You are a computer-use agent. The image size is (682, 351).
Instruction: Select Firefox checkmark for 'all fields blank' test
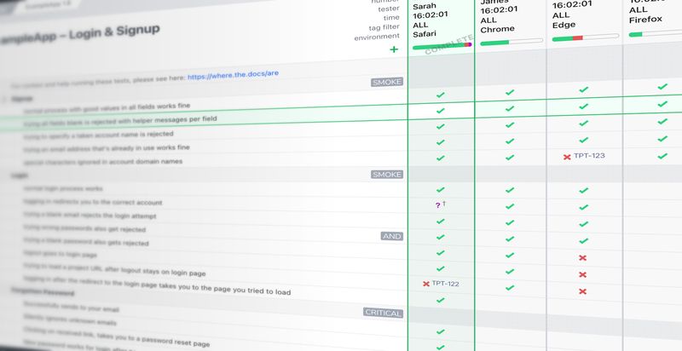coord(662,104)
